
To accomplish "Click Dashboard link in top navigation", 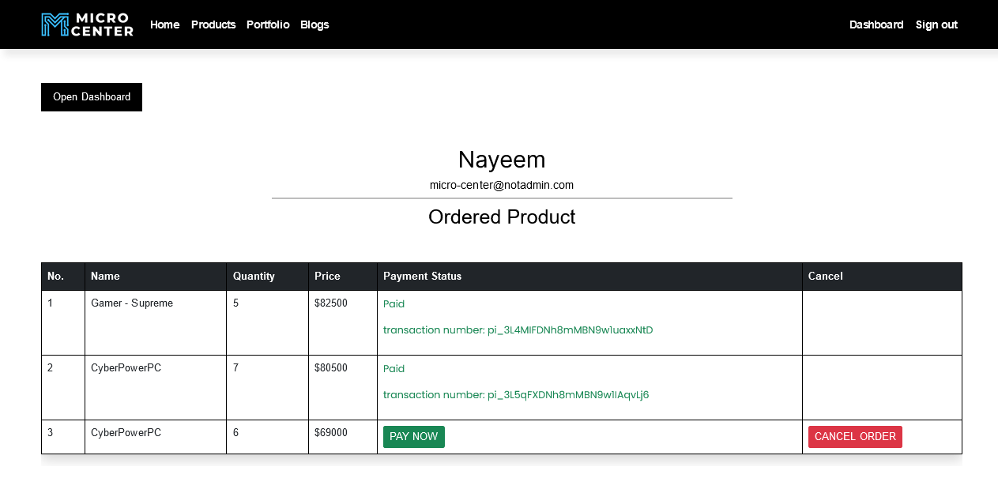I will coord(876,24).
